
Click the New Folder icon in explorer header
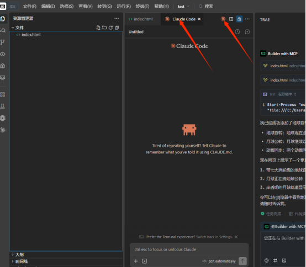point(104,28)
